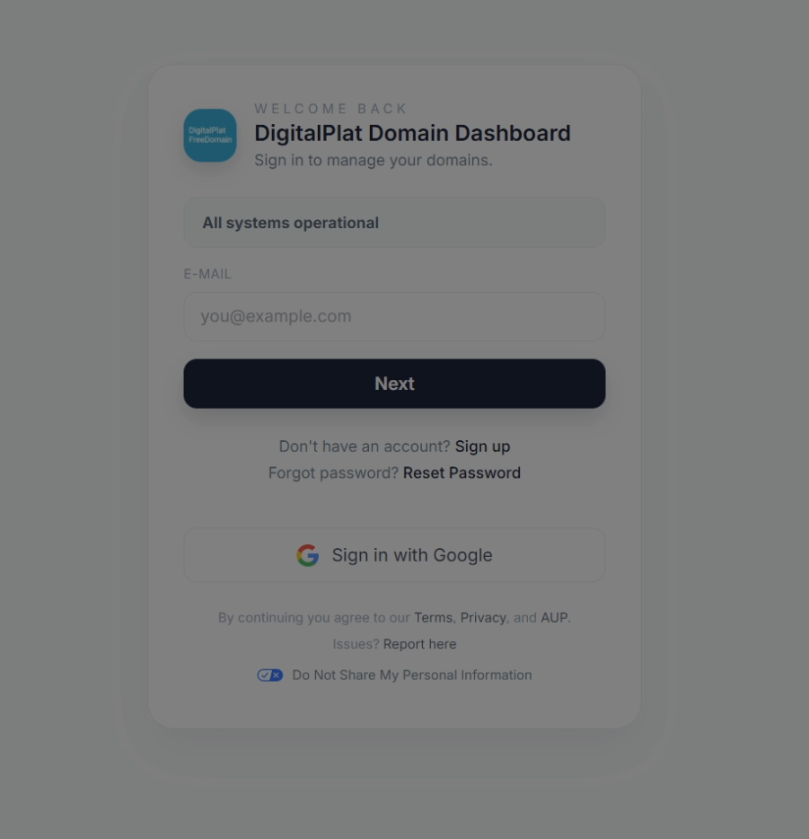
Task: Click the DigitalPlat FreeDomain logo icon
Action: 210,136
